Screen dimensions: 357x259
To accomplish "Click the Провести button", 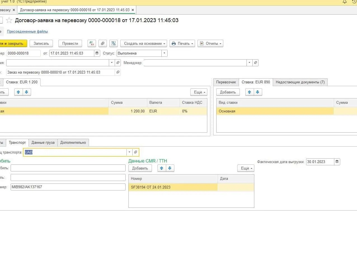I will (70, 43).
